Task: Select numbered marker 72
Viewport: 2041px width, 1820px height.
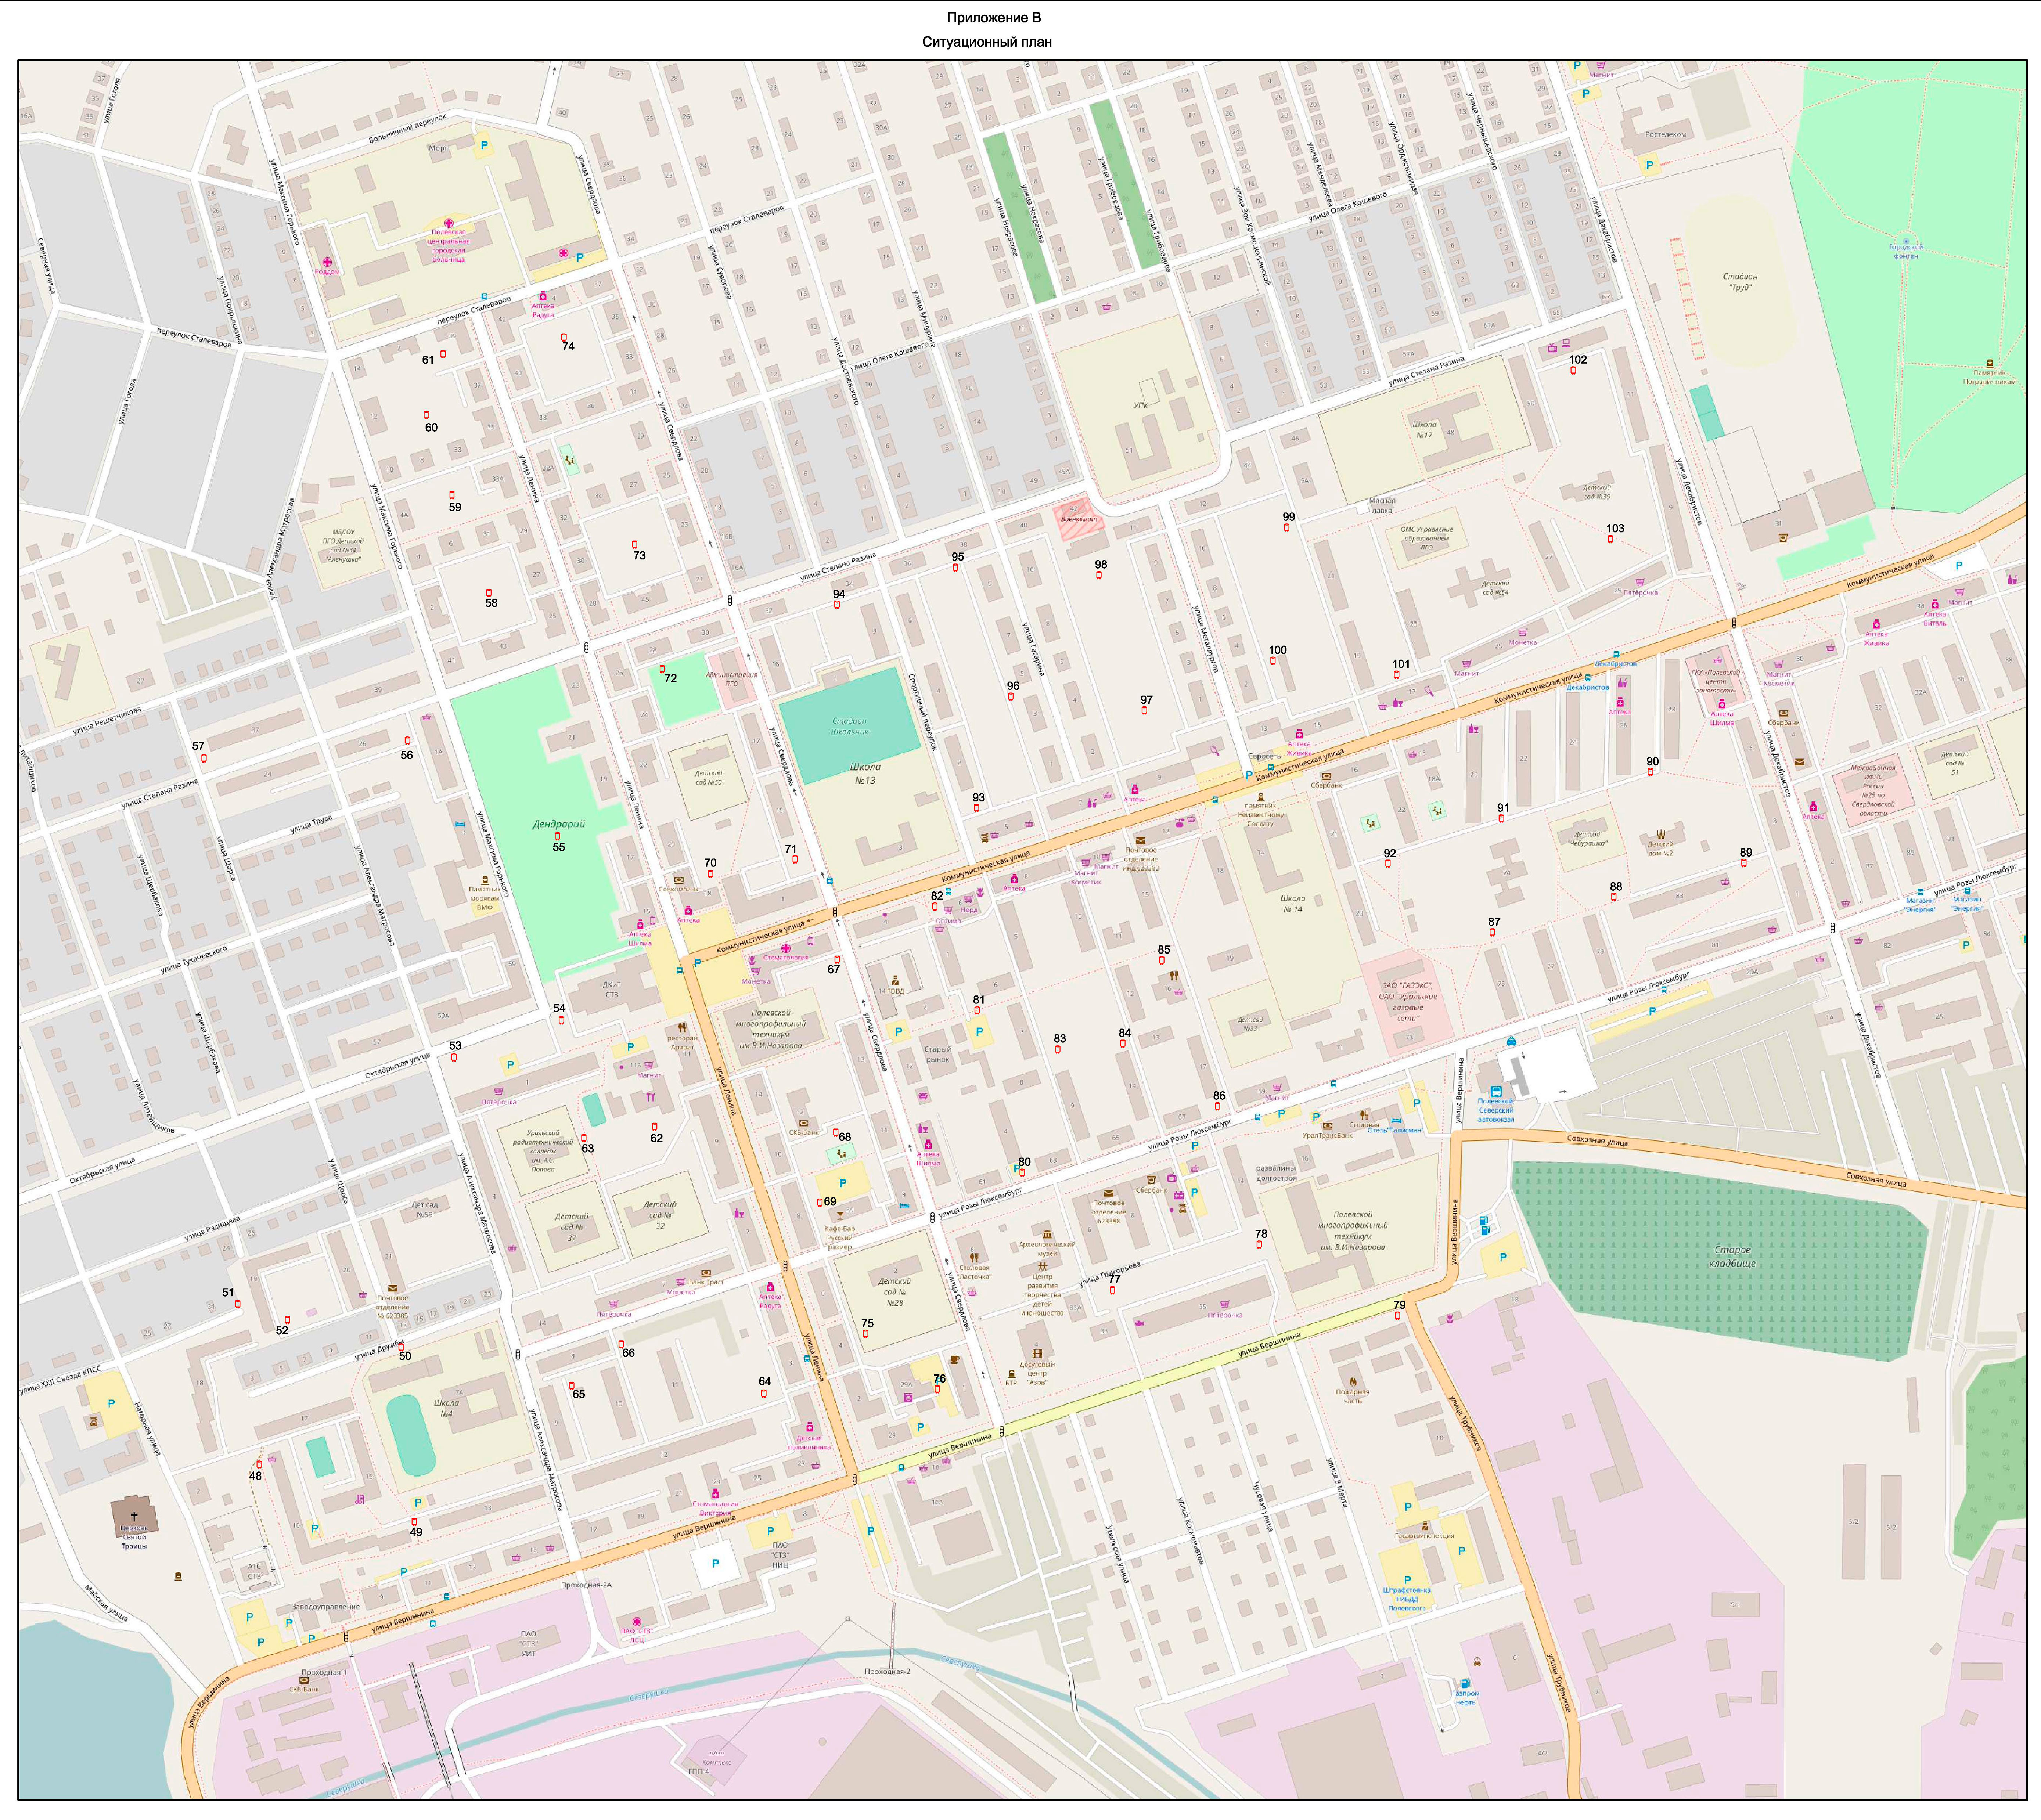Action: [662, 668]
